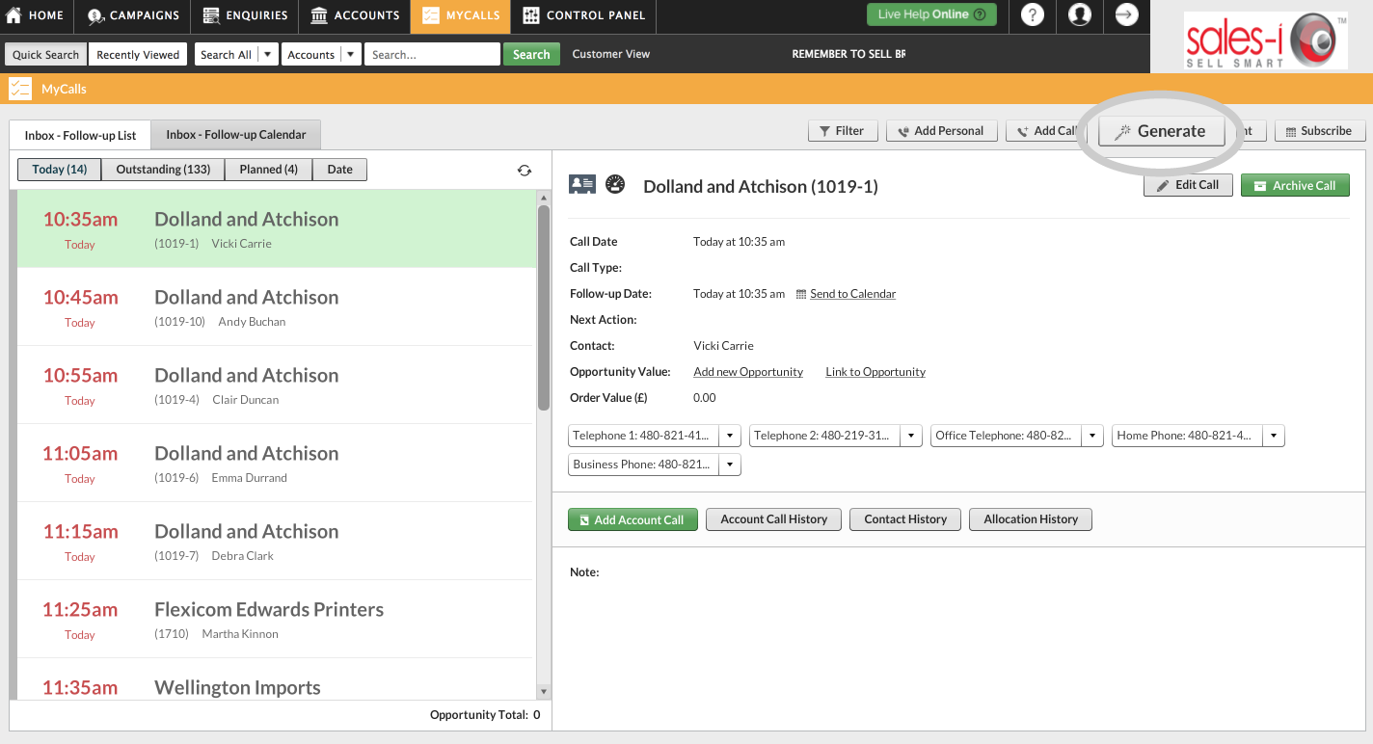Click the MyCalls checklist icon in orange bar
The height and width of the screenshot is (744, 1373).
20,89
